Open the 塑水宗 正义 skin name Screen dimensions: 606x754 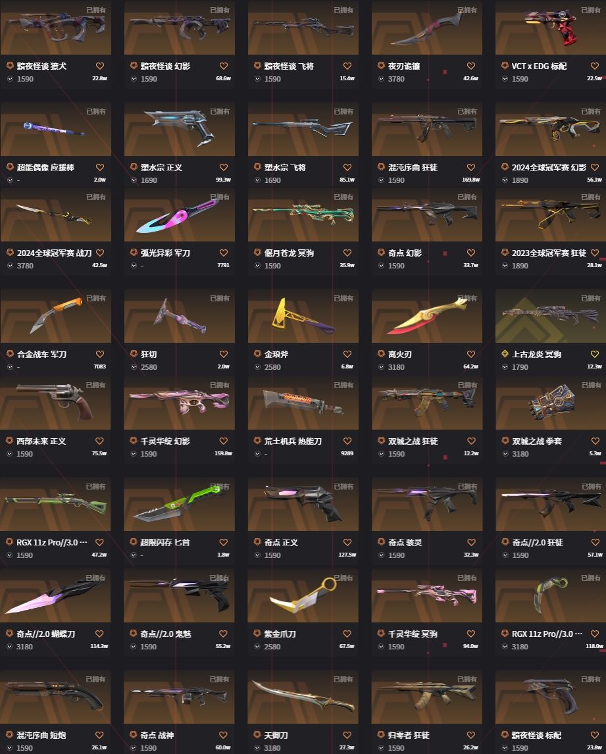(161, 167)
